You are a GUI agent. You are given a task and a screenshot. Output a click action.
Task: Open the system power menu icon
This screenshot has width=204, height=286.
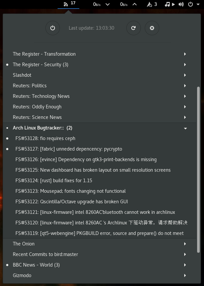[191, 4]
